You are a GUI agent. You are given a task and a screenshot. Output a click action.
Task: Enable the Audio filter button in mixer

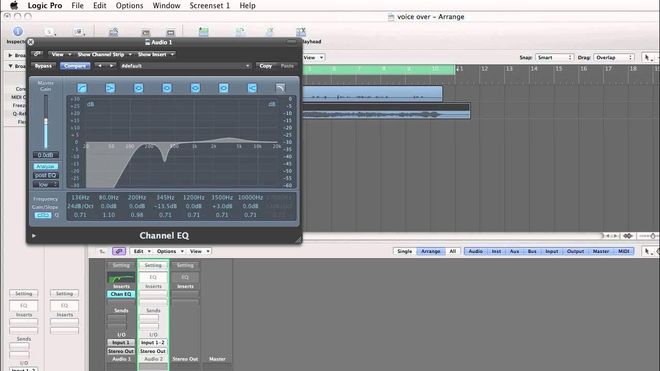click(475, 251)
